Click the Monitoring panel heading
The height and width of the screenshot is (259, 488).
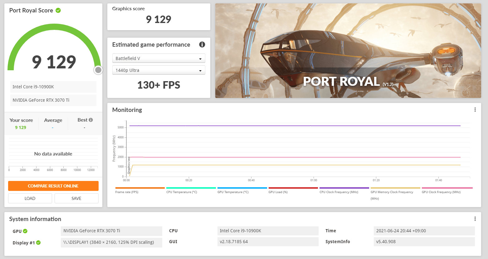point(127,110)
